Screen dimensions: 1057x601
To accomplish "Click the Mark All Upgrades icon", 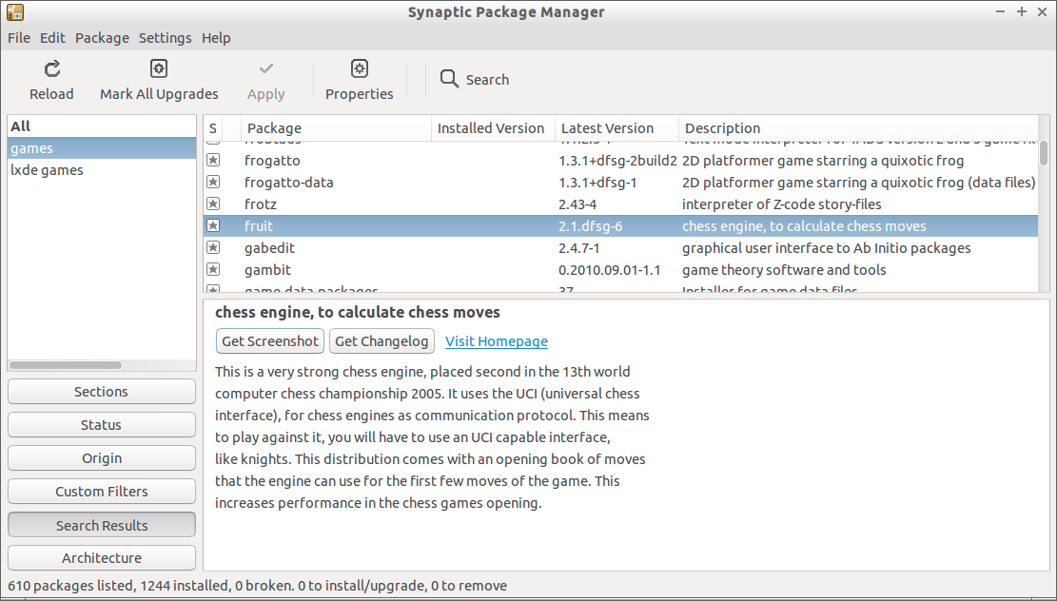I will (x=159, y=68).
